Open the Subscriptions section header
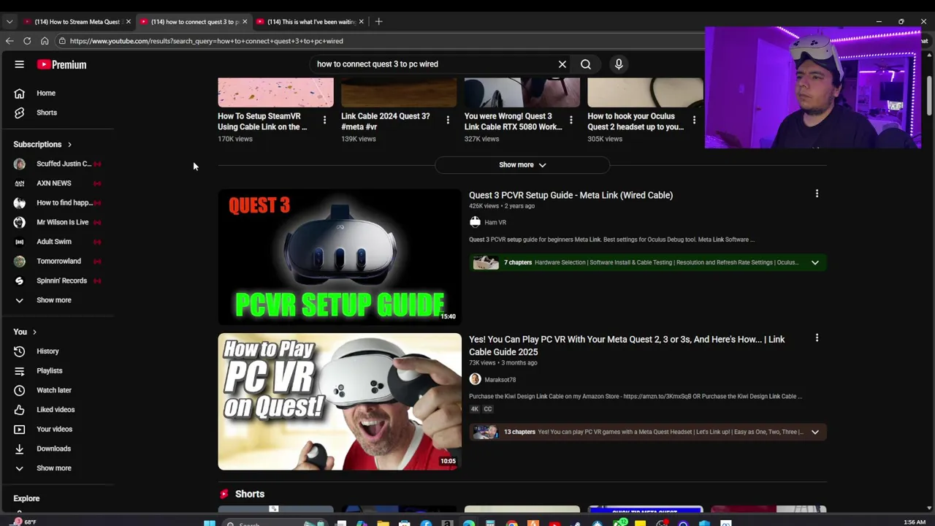The image size is (935, 526). 43,145
